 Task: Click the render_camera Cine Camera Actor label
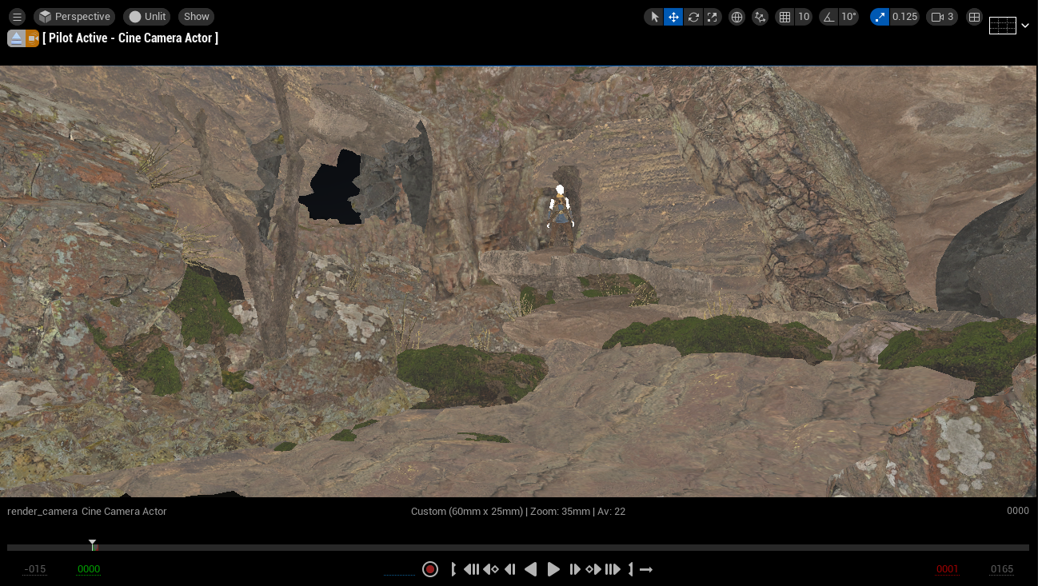click(x=87, y=511)
